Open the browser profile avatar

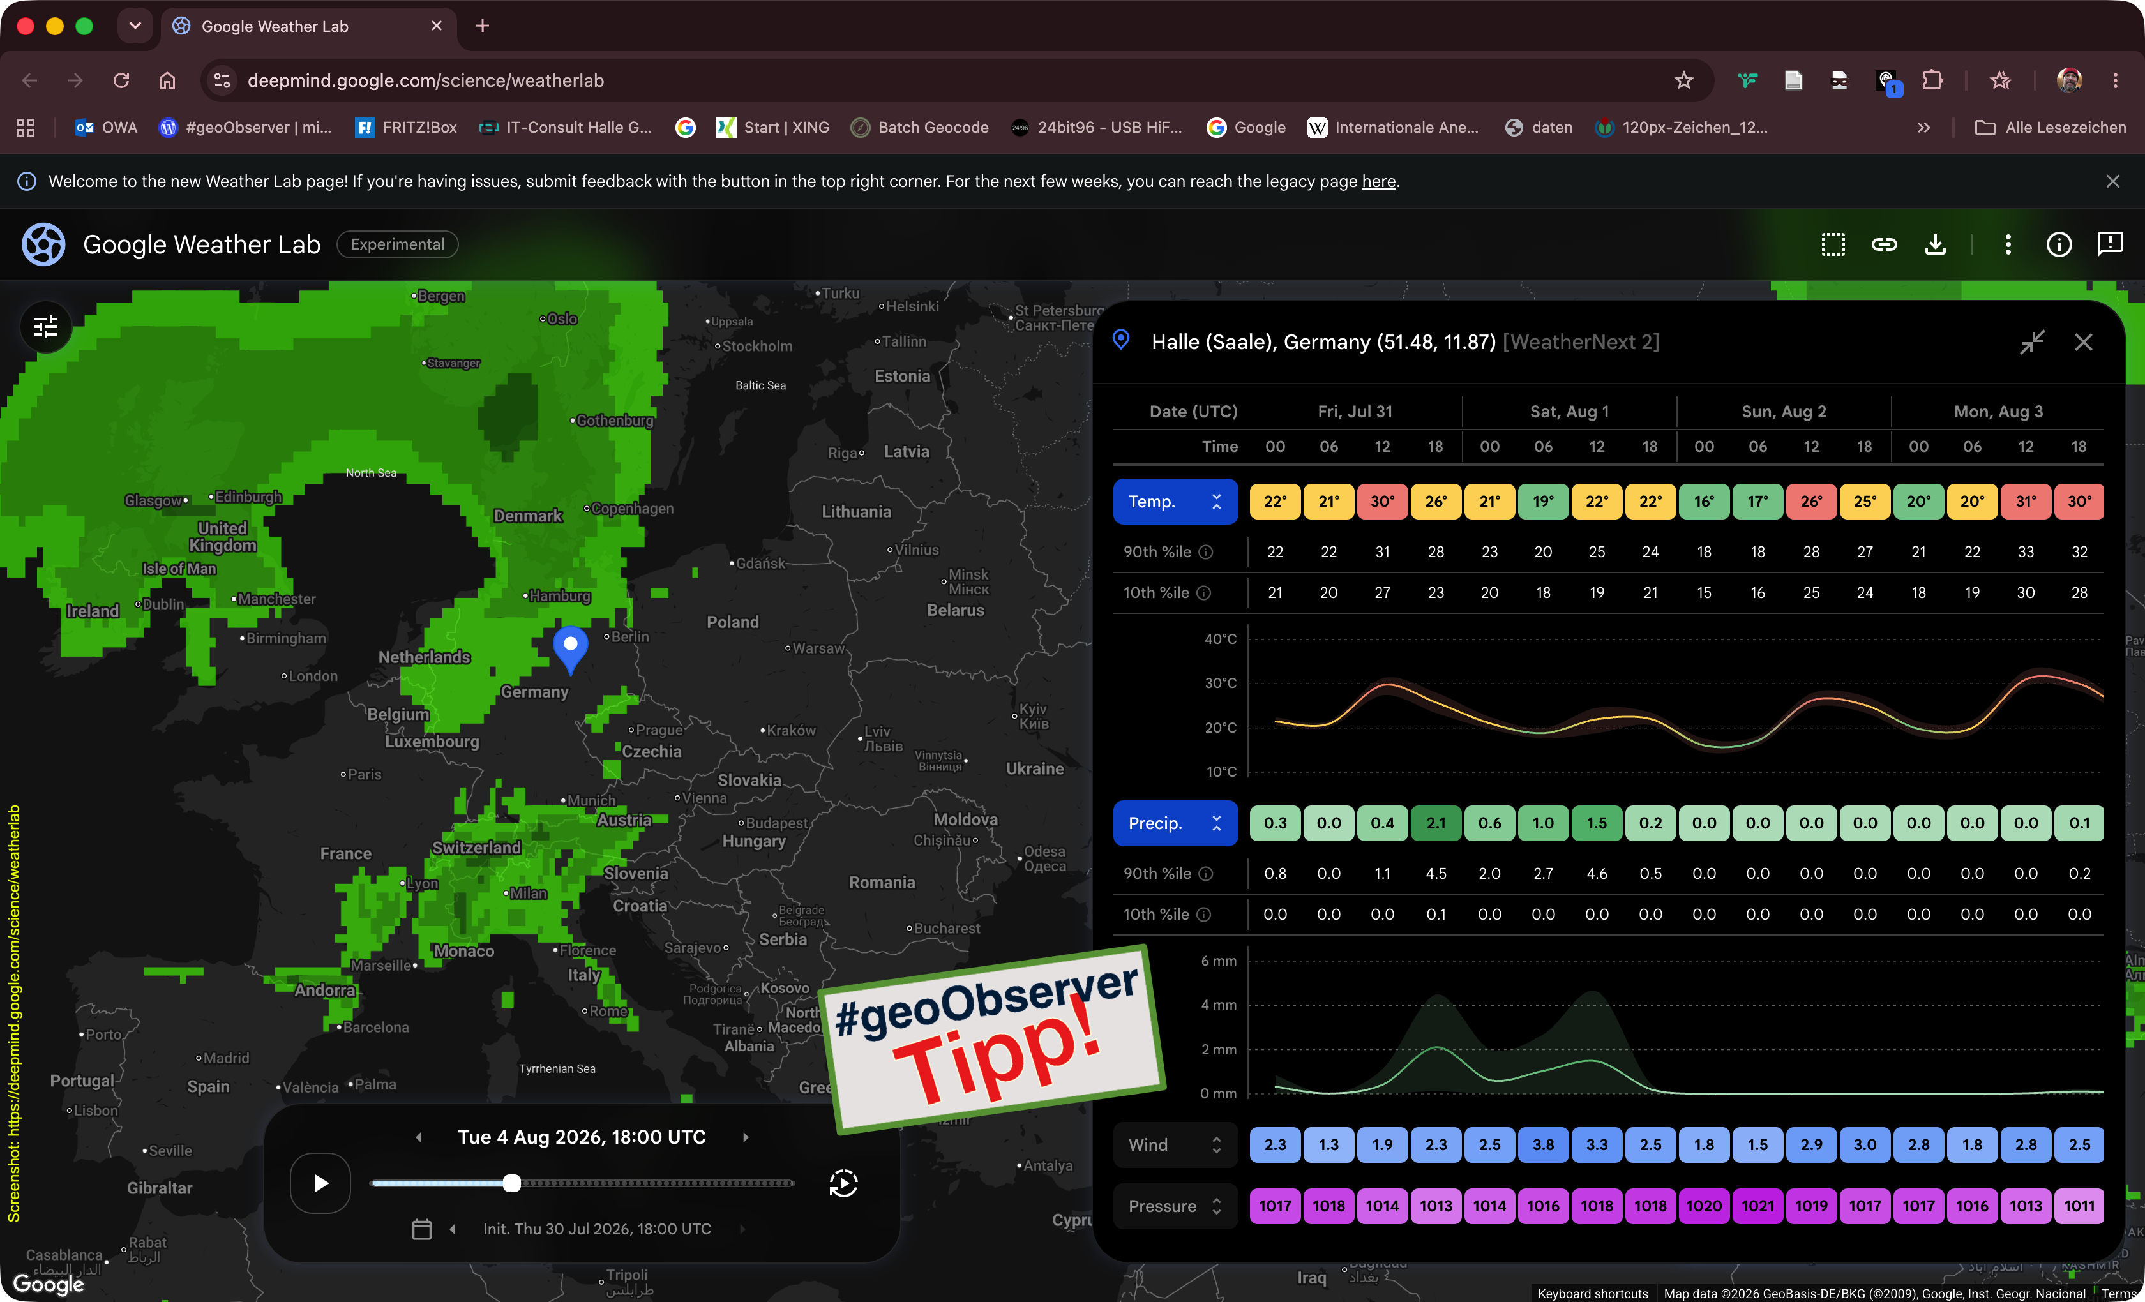2069,81
